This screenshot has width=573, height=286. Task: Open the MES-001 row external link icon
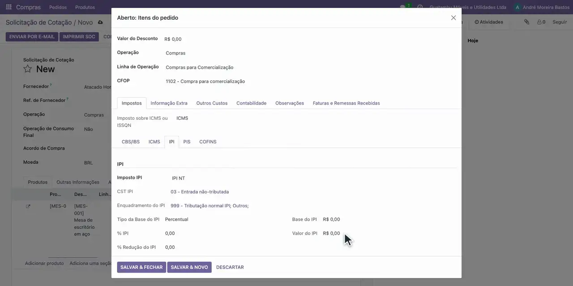point(28,206)
